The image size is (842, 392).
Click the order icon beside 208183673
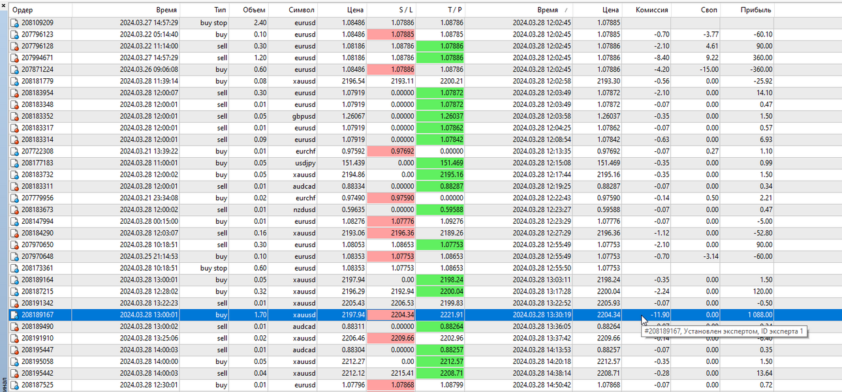coord(15,210)
